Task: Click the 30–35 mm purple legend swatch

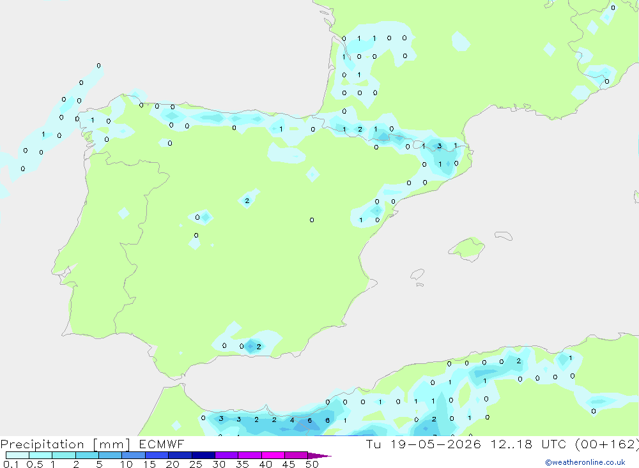Action: tap(227, 455)
